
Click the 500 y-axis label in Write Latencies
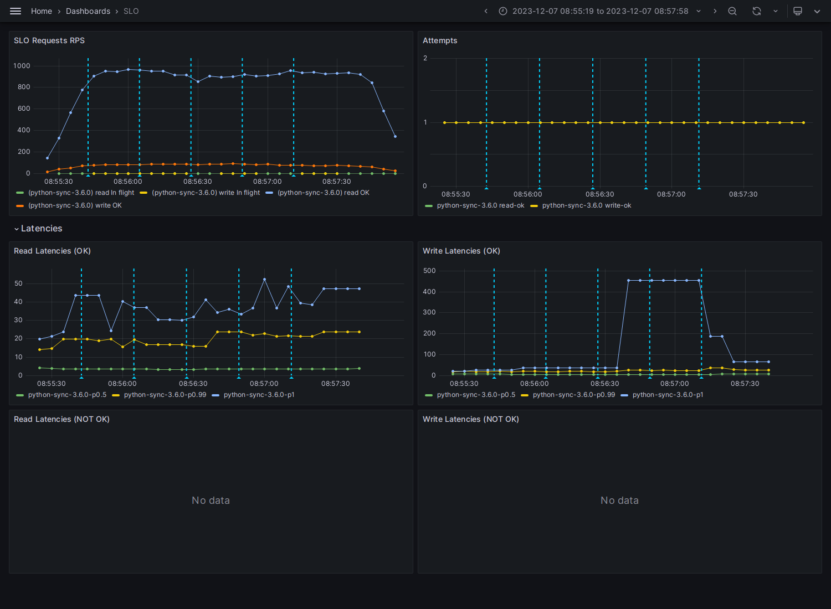(x=429, y=271)
